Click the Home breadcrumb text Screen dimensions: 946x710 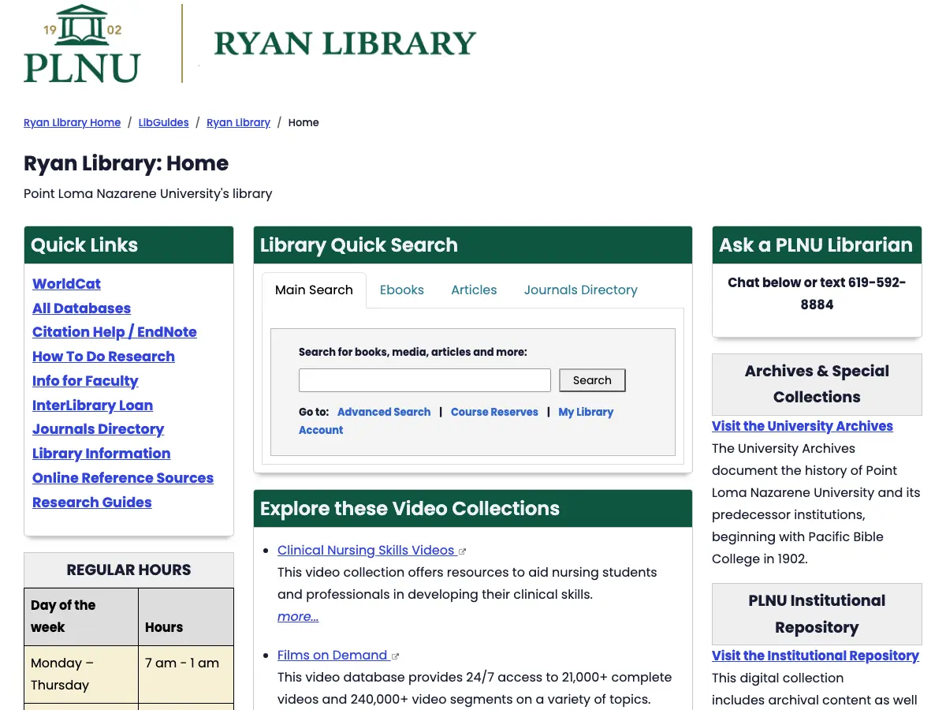(x=304, y=122)
